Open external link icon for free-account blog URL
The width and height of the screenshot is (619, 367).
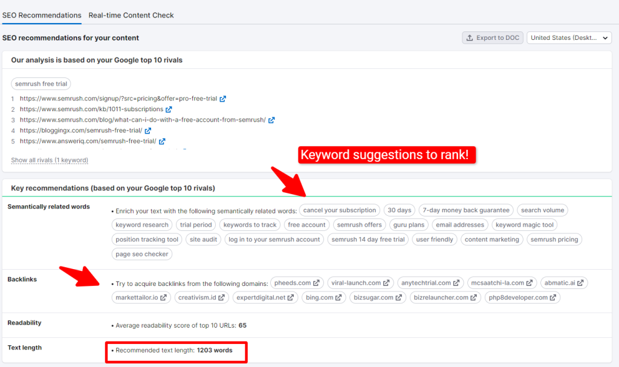tap(271, 120)
